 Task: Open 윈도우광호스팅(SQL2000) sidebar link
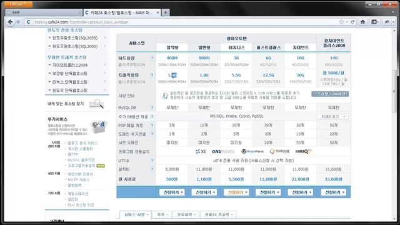75,46
